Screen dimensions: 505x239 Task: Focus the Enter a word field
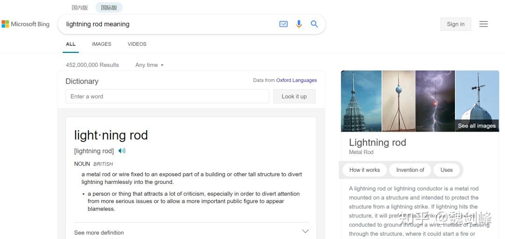pyautogui.click(x=167, y=97)
